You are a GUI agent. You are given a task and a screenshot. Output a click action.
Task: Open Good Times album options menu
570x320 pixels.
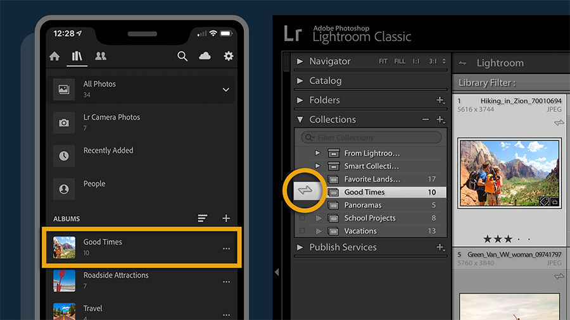tap(227, 249)
